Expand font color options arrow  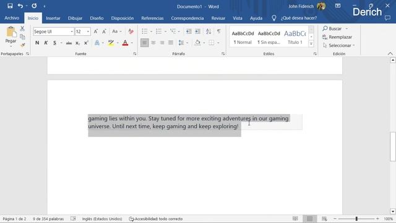pyautogui.click(x=132, y=43)
